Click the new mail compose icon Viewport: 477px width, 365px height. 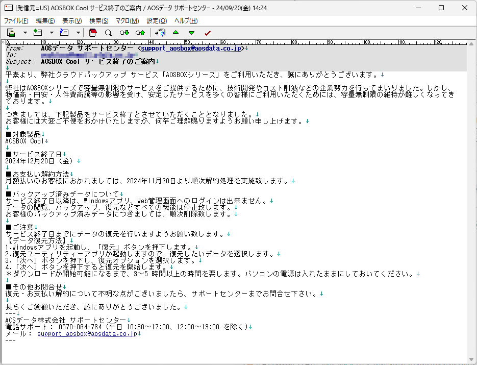click(x=11, y=33)
